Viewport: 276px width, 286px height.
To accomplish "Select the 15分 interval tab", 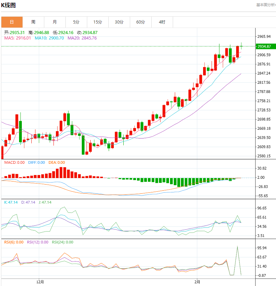I will coord(98,22).
